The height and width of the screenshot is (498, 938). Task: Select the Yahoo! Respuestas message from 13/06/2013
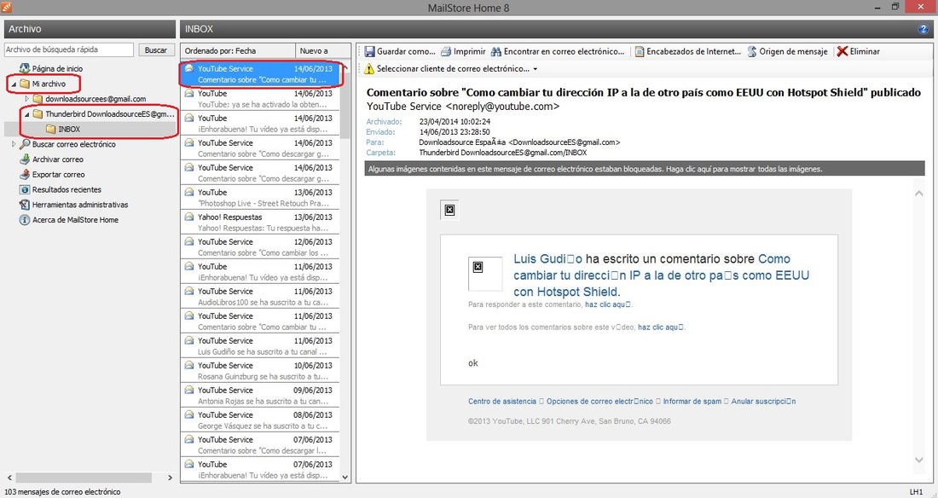tap(260, 222)
